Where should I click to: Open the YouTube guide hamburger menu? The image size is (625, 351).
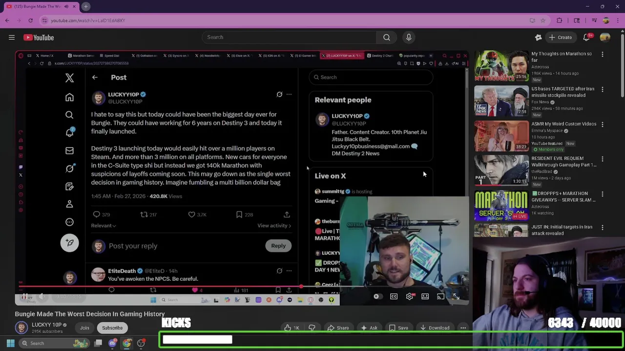point(11,38)
